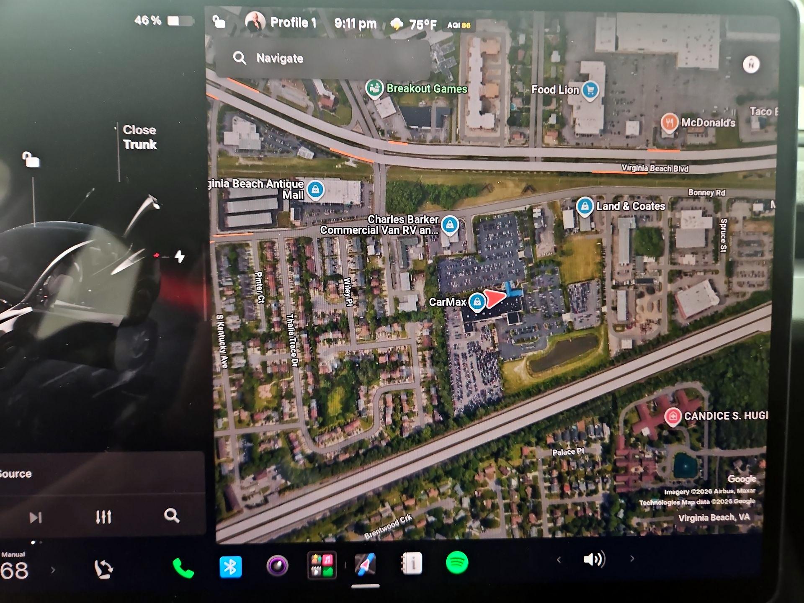
Task: Search media with the magnifier icon
Action: pyautogui.click(x=172, y=515)
